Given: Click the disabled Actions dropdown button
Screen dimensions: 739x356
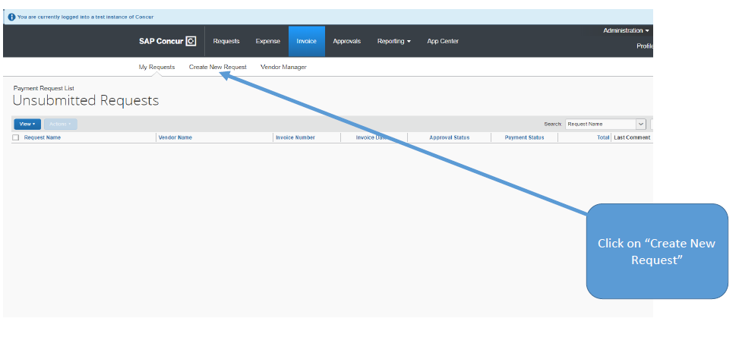Looking at the screenshot, I should pyautogui.click(x=60, y=124).
